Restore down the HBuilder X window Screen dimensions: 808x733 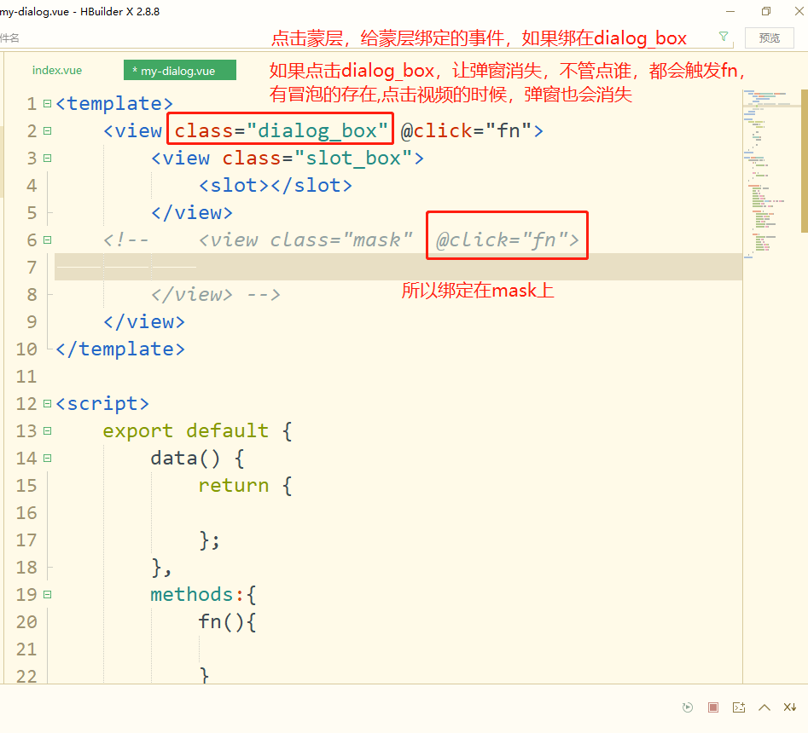(766, 11)
